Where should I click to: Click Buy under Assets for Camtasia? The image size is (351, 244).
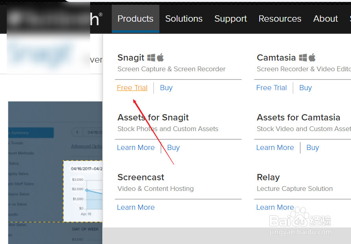312,148
